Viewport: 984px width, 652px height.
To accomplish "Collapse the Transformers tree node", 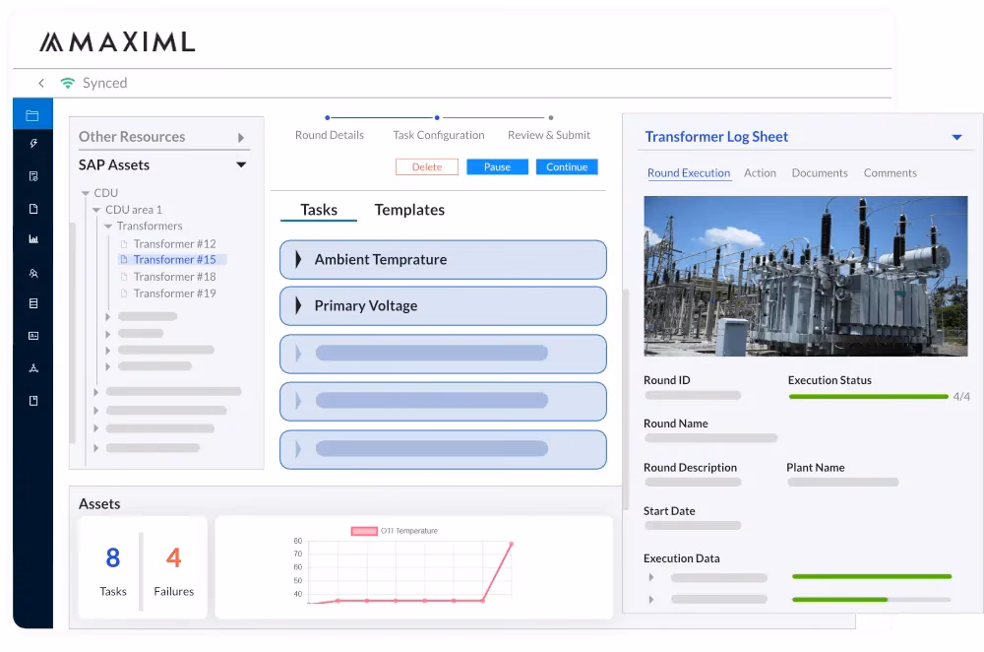I will (x=108, y=227).
